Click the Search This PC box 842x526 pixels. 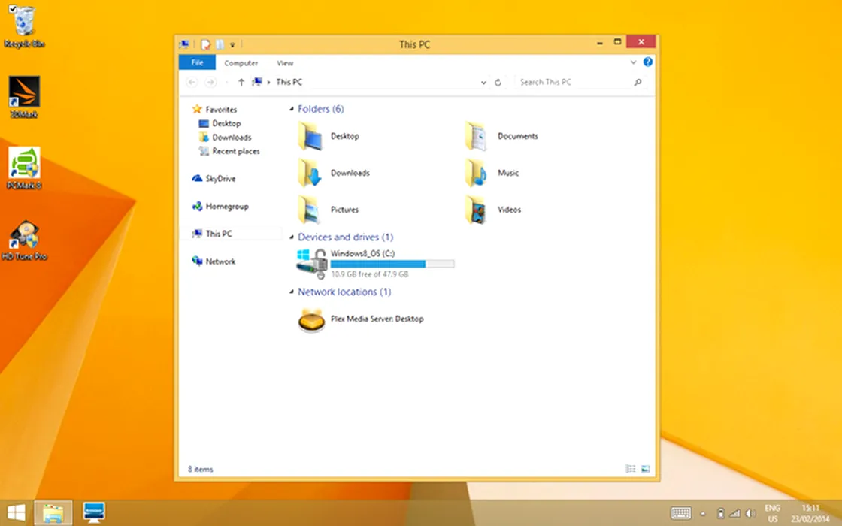[x=575, y=82]
